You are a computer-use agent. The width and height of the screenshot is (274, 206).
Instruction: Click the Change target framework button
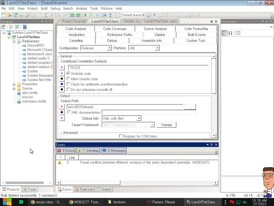point(166,125)
